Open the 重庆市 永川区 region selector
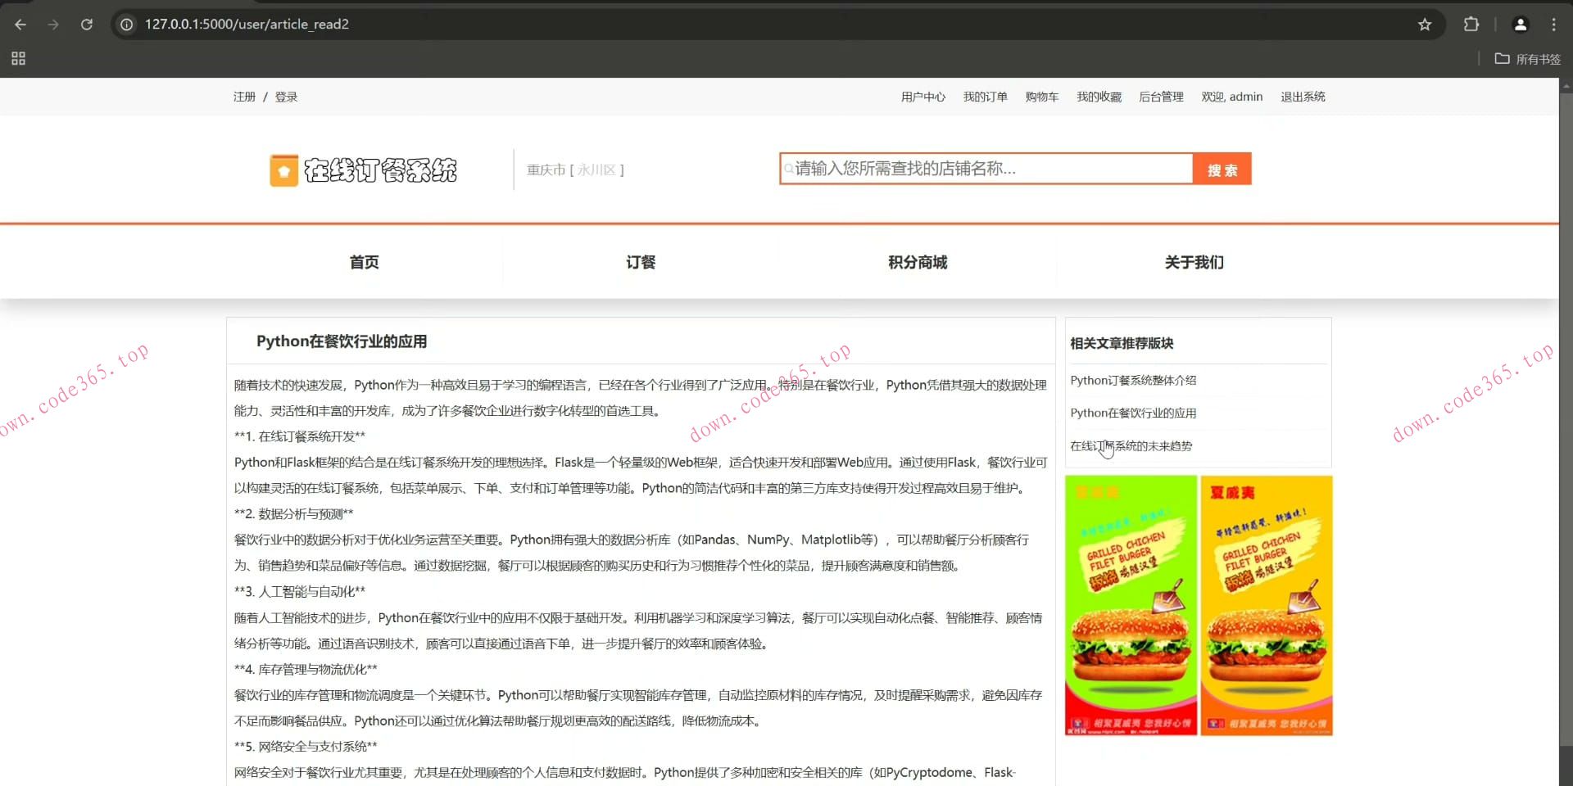1573x786 pixels. click(576, 169)
